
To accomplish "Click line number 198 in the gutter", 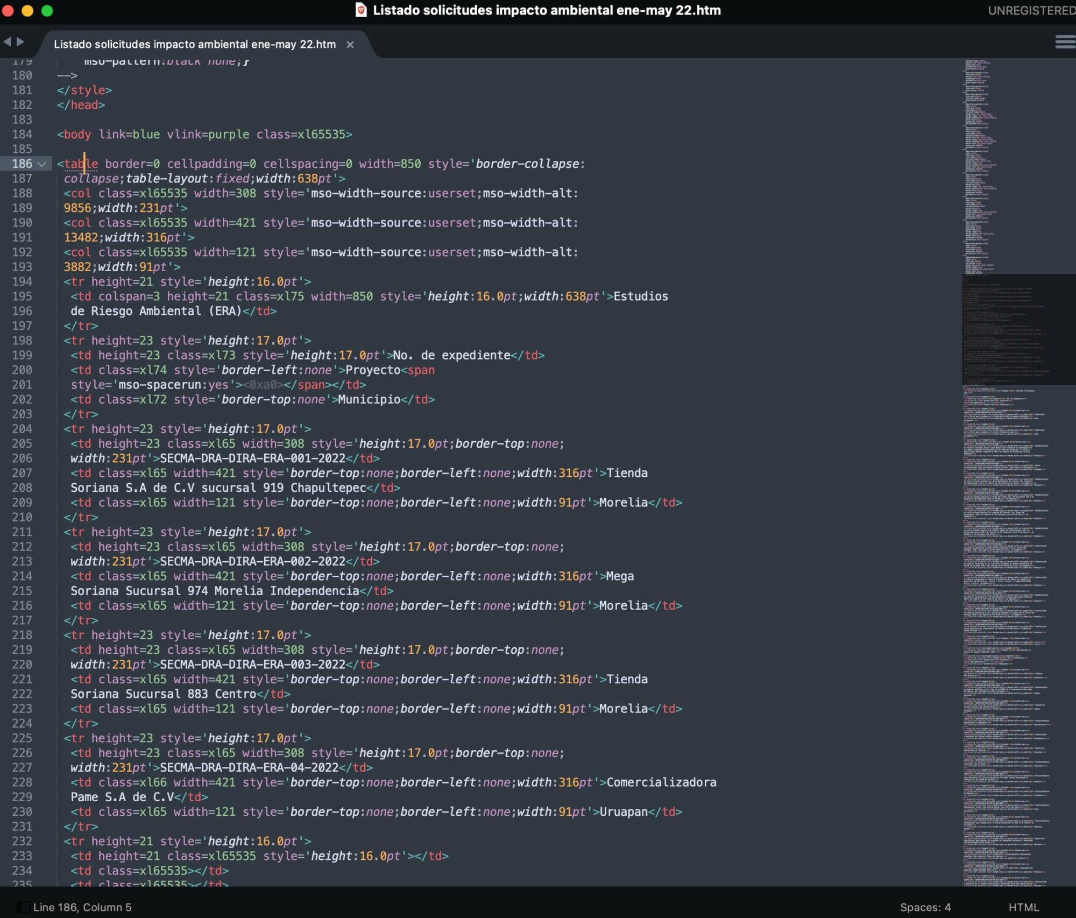I will pos(22,341).
